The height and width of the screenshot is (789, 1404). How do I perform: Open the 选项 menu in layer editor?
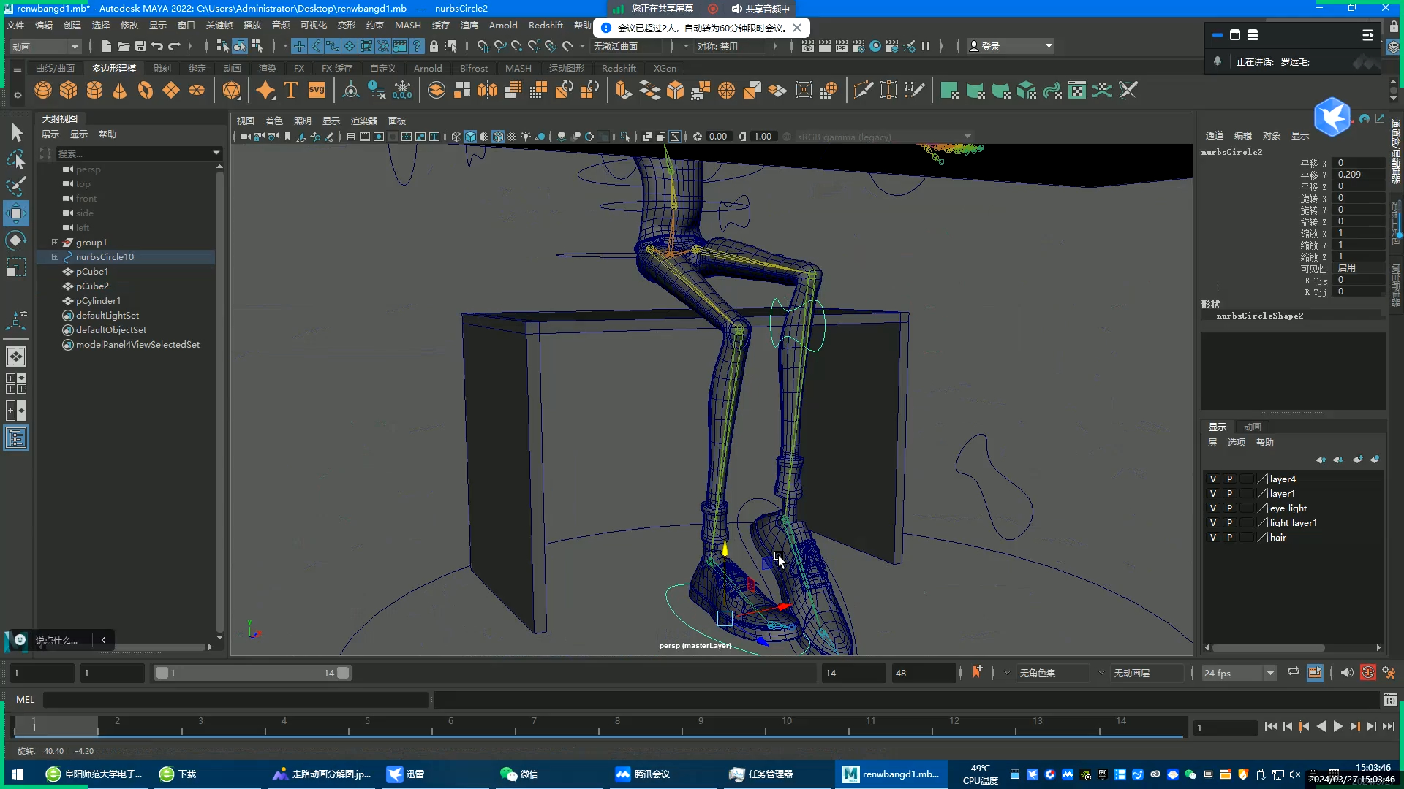(1237, 443)
